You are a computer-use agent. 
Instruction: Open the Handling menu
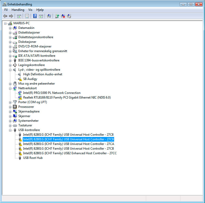pyautogui.click(x=18, y=10)
